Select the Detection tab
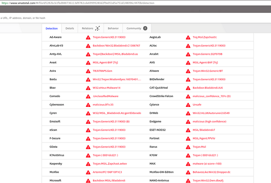 pos(51,28)
